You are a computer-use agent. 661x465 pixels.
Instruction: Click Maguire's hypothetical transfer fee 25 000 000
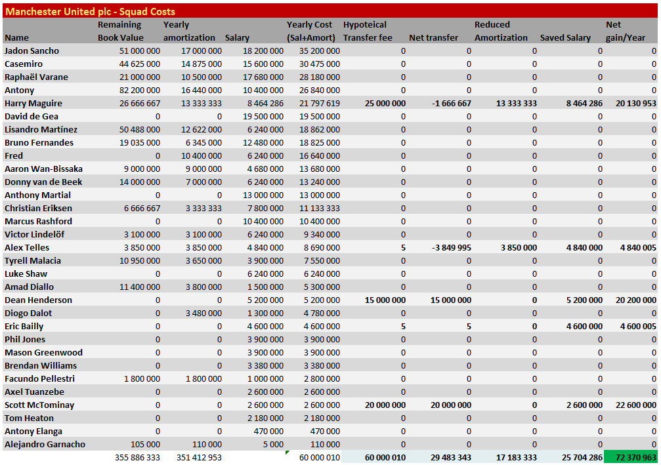click(385, 103)
